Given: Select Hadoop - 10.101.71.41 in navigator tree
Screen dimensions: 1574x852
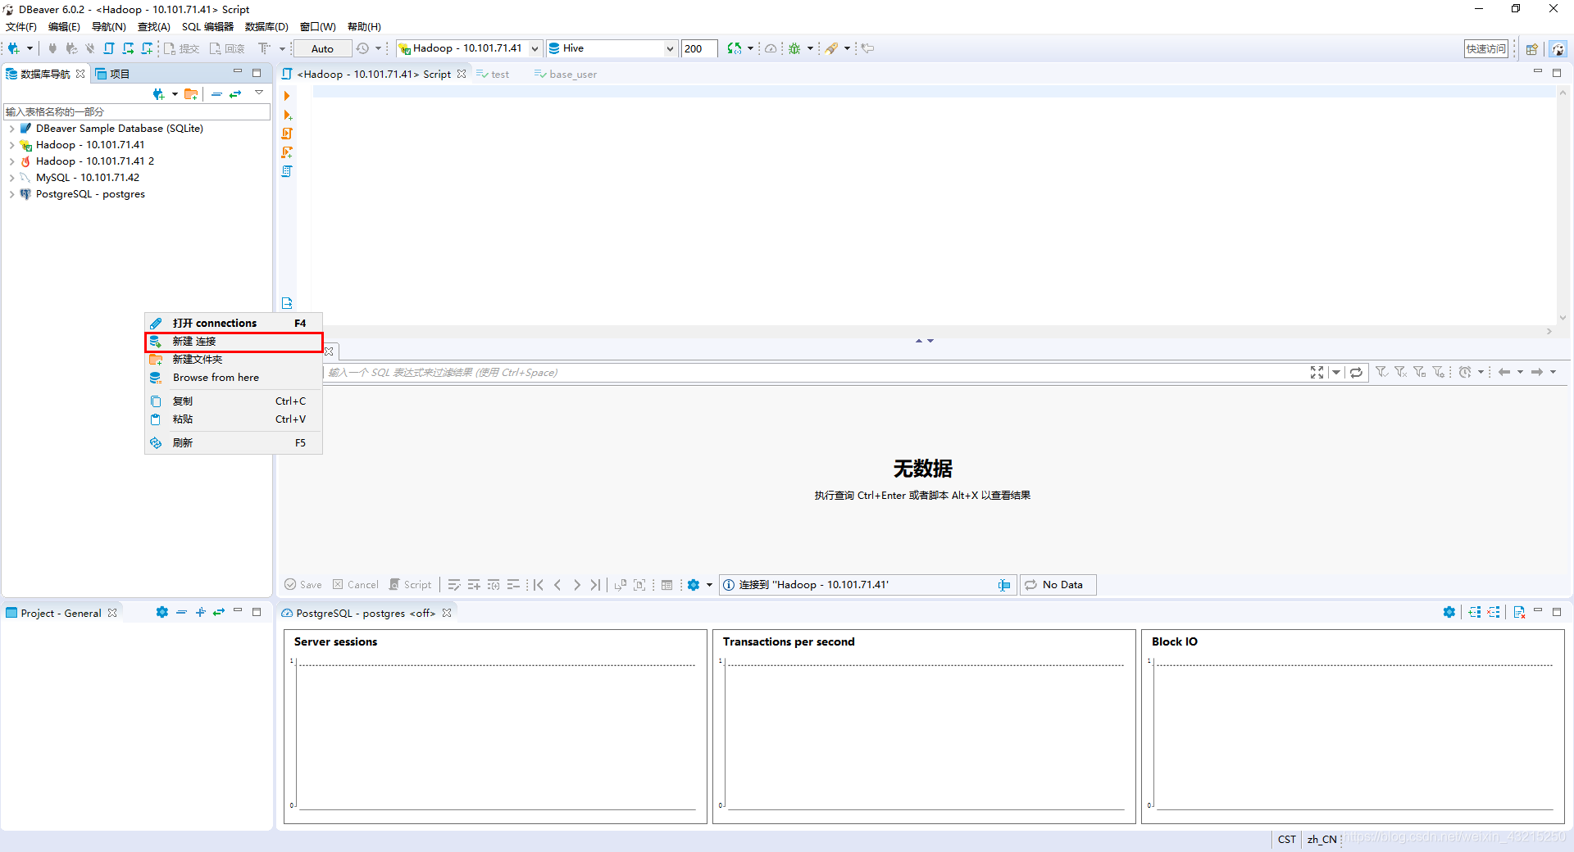Looking at the screenshot, I should click(90, 145).
